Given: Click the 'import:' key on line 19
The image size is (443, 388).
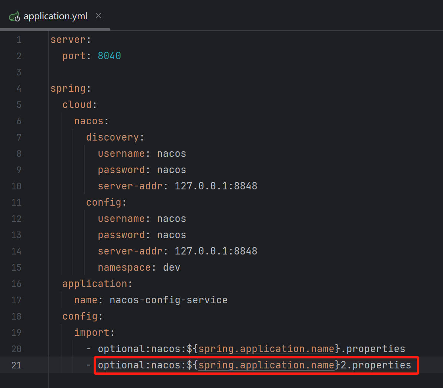Looking at the screenshot, I should pyautogui.click(x=94, y=333).
